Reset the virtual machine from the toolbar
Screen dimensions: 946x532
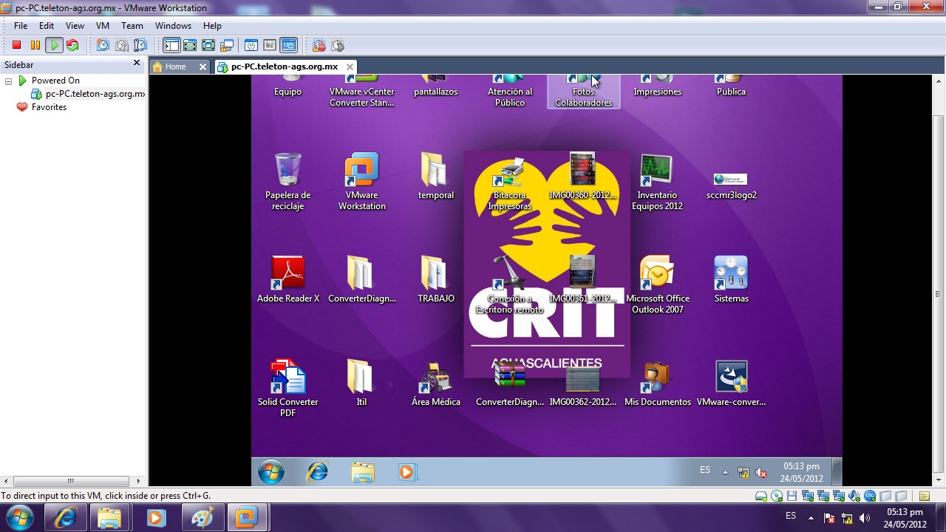(x=72, y=45)
